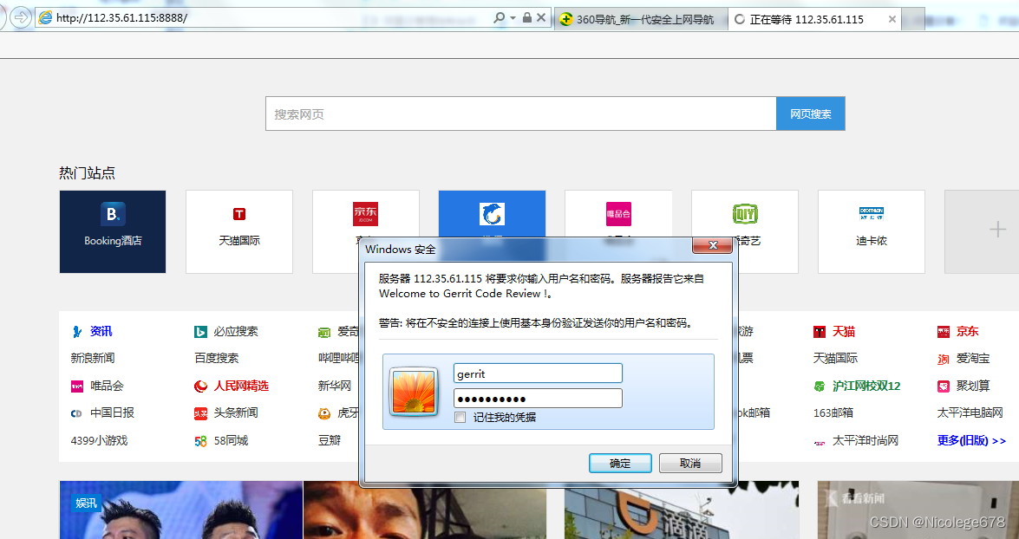
Task: Click the 搜索网页 search box
Action: [520, 114]
